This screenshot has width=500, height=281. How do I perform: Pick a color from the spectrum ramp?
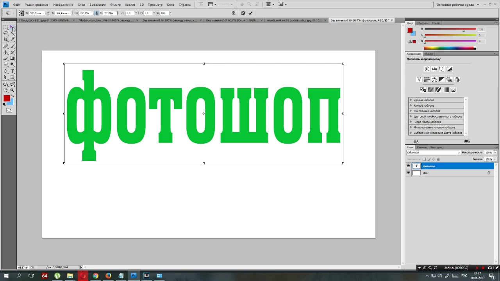click(450, 48)
